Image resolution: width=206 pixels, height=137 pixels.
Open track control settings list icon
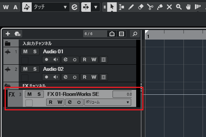[121, 34]
